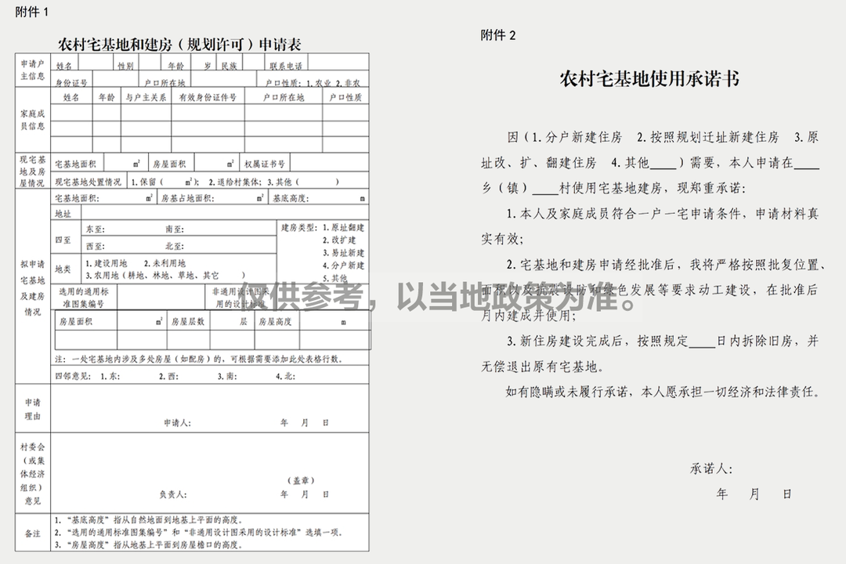846x564 pixels.
Task: Select the 性别 field label
Action: pyautogui.click(x=125, y=66)
